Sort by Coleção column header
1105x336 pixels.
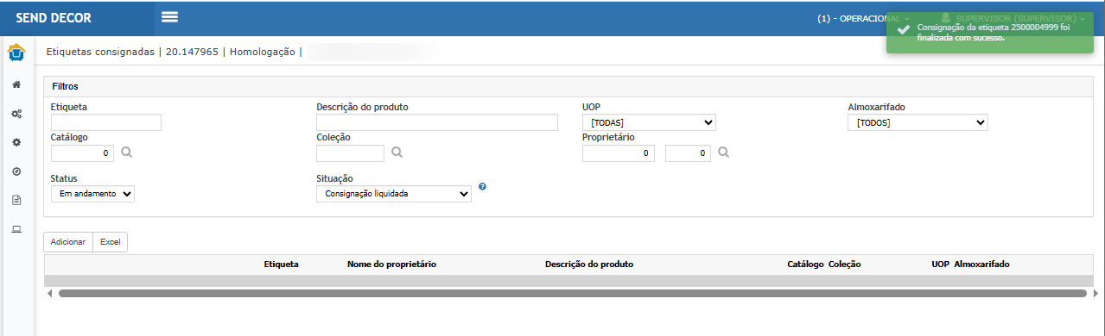tap(844, 264)
